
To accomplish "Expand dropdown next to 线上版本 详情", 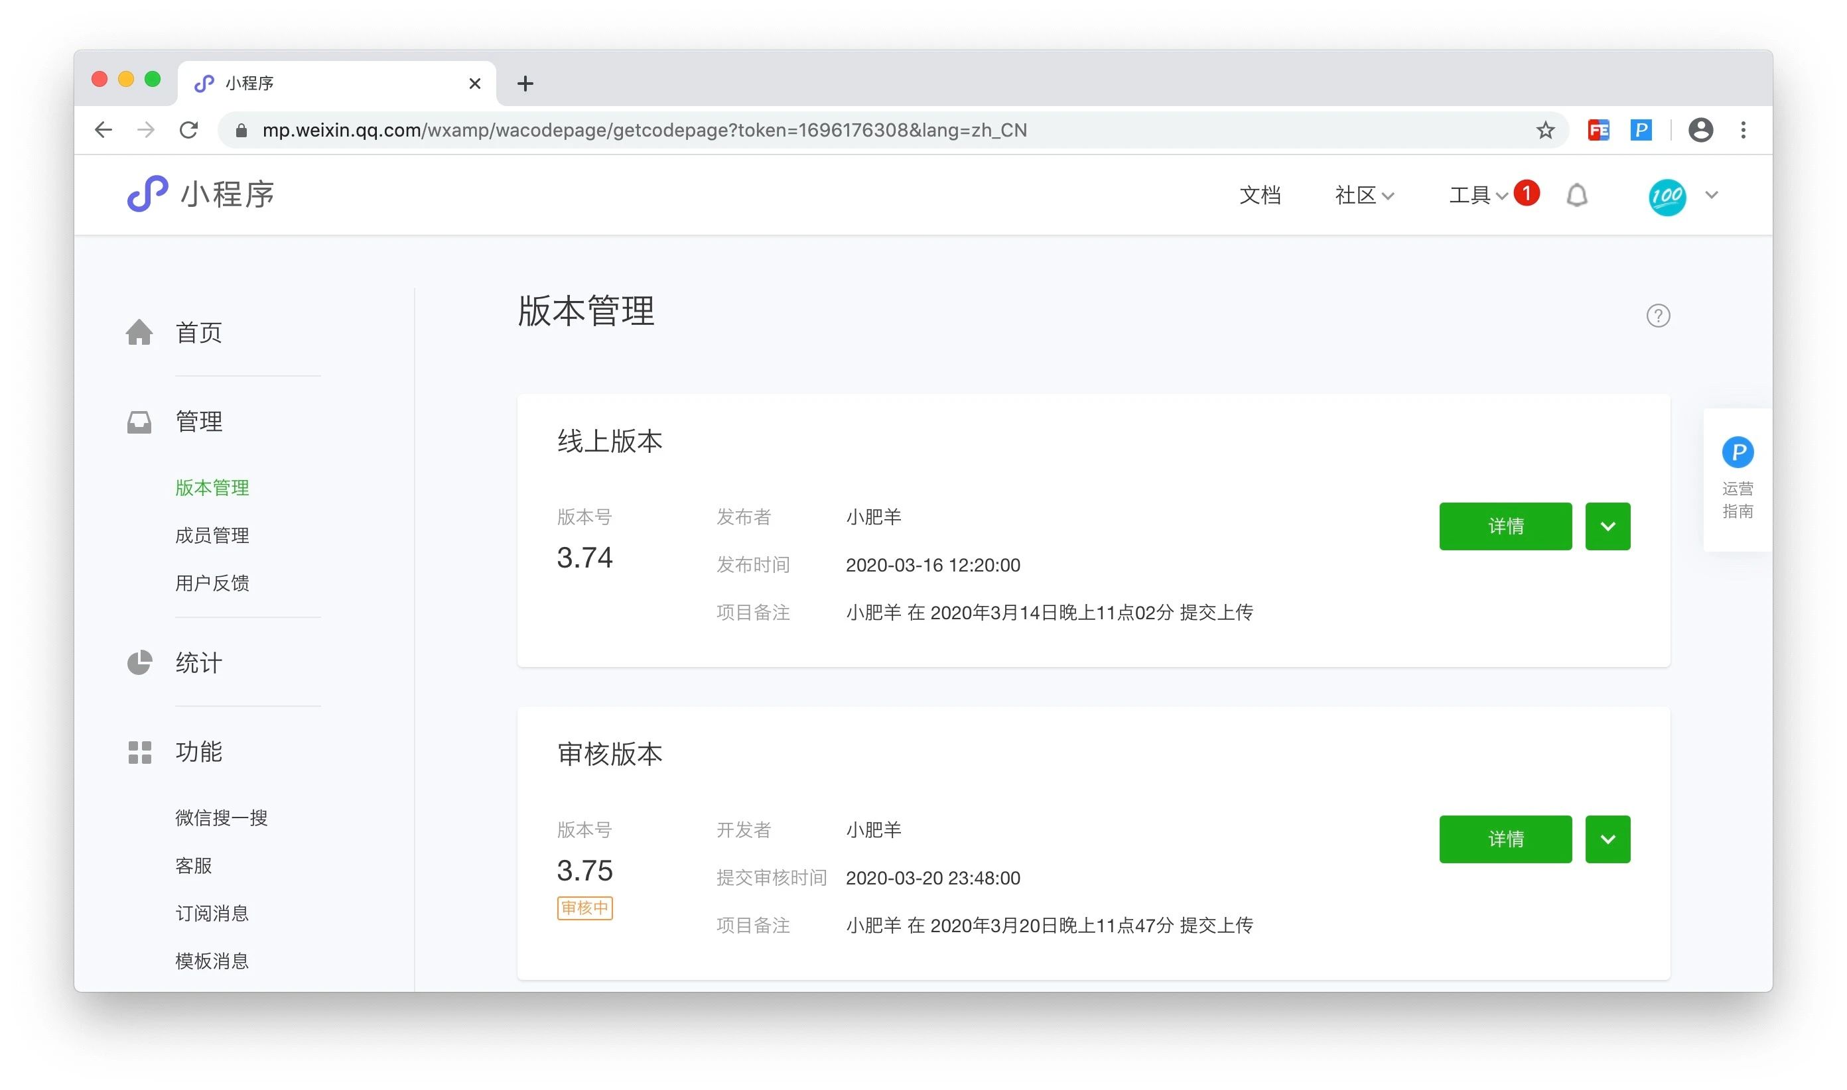I will [x=1607, y=526].
